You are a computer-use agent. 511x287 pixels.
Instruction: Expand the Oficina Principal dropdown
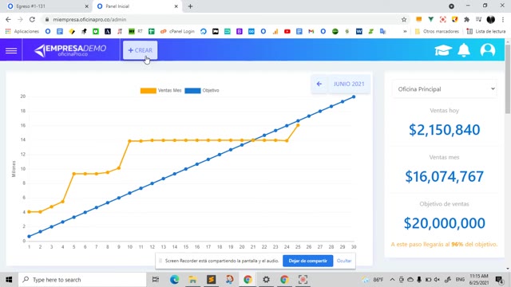tap(445, 88)
